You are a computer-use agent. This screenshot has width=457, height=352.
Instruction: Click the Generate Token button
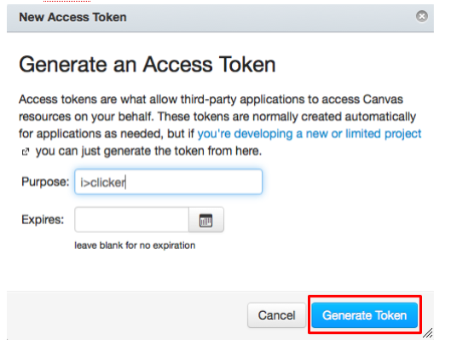[x=364, y=315]
